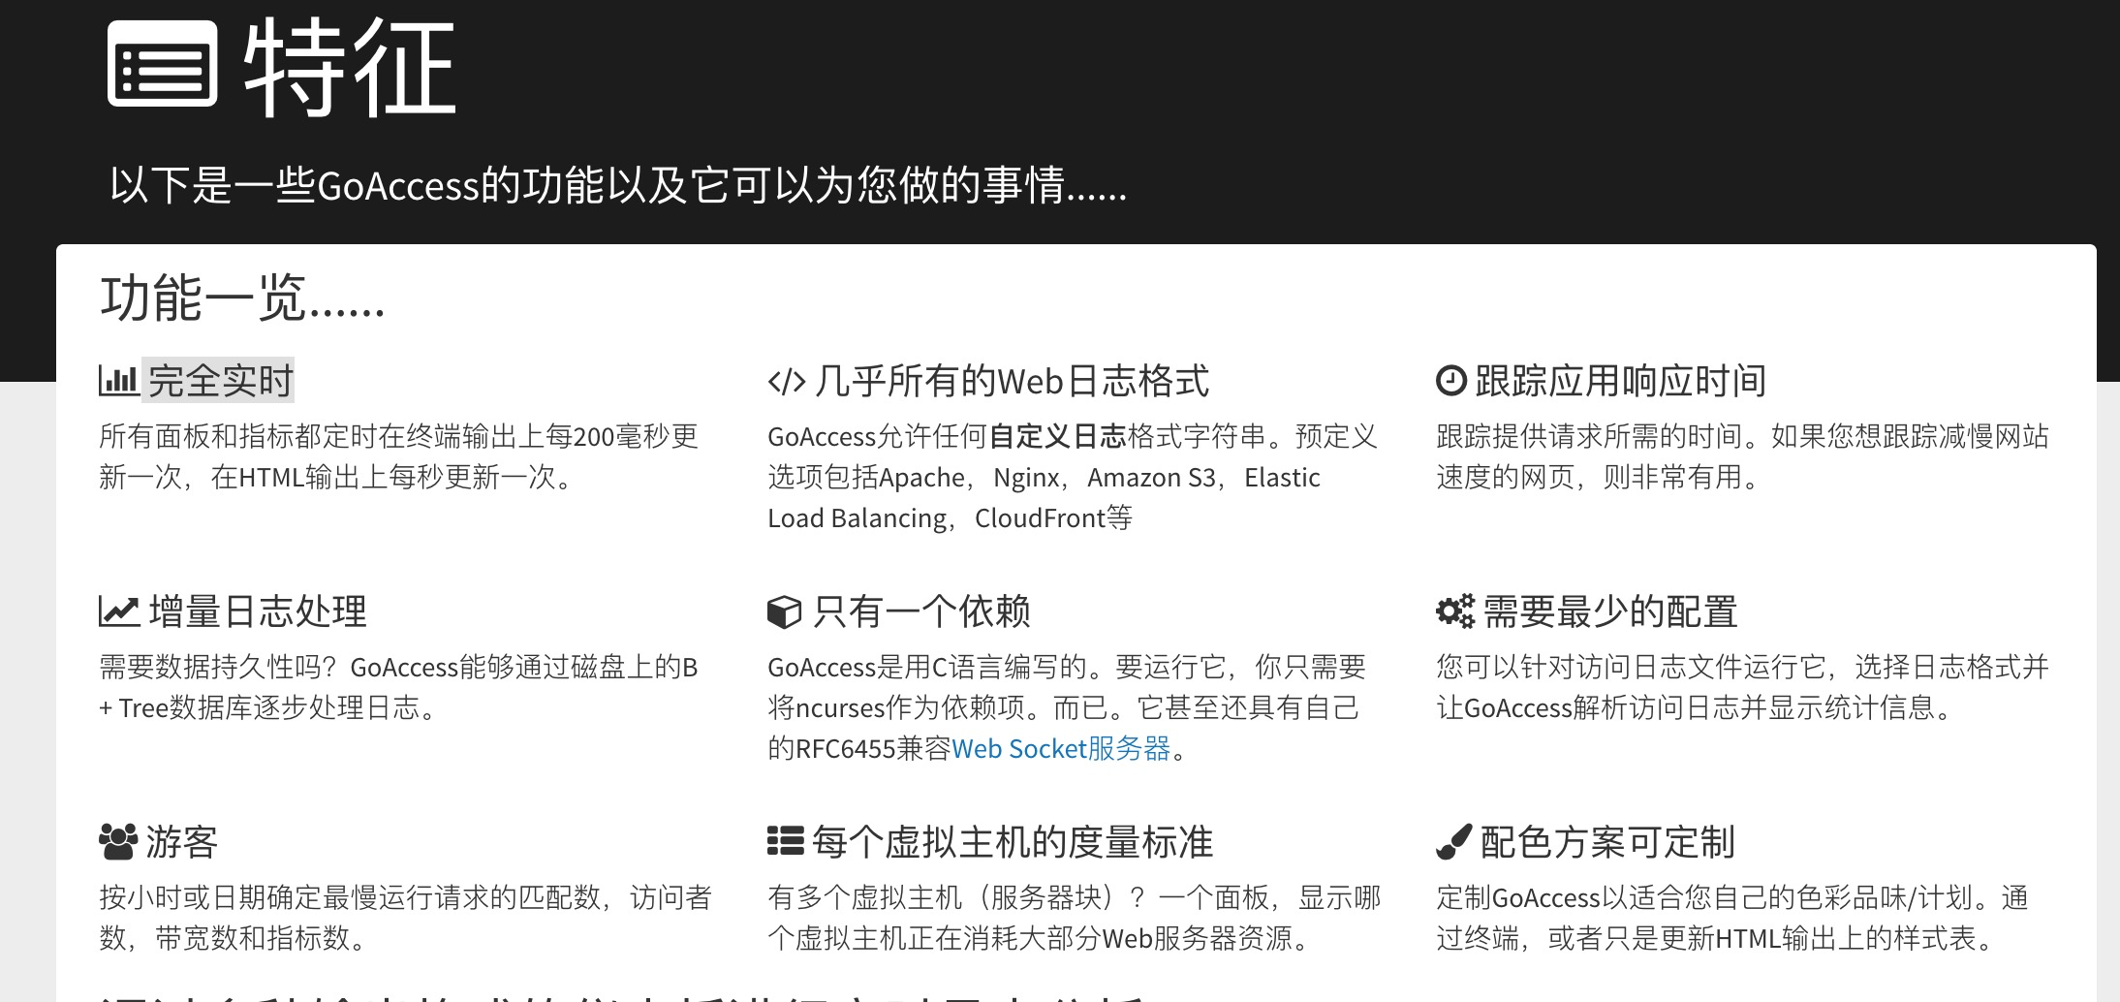Image resolution: width=2120 pixels, height=1002 pixels.
Task: Click the bar chart icon next to 完全实时
Action: (118, 380)
